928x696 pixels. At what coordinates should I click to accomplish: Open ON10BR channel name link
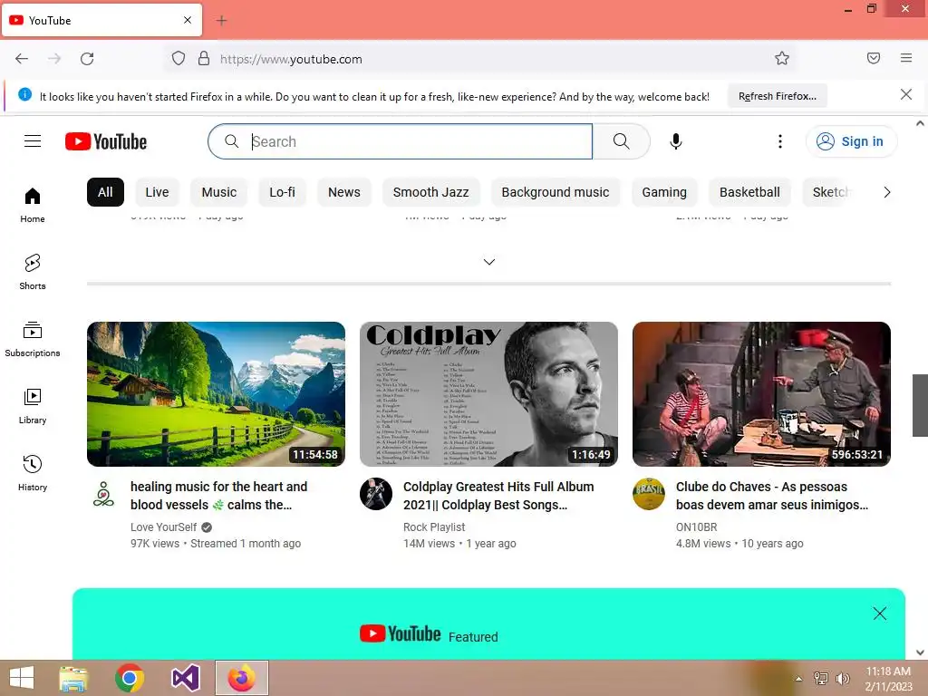point(696,527)
